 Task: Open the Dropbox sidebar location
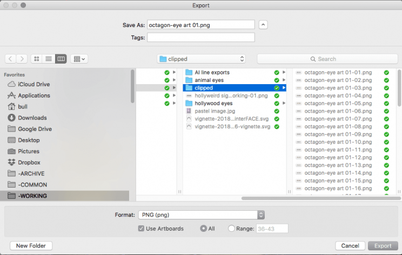click(x=29, y=162)
